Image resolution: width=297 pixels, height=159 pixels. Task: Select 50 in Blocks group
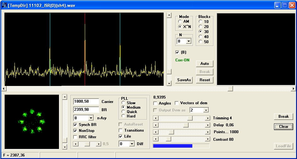[x=201, y=42]
